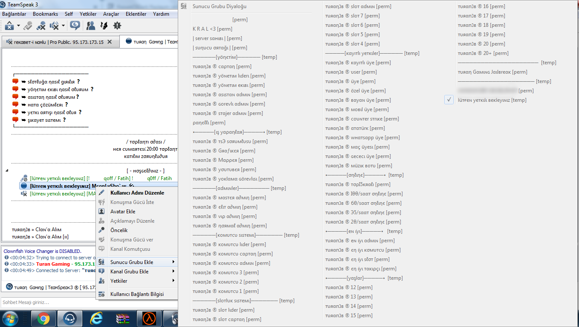Click the server group icon beside Sunucu Grubu Ekle
The image size is (579, 327).
pyautogui.click(x=102, y=262)
